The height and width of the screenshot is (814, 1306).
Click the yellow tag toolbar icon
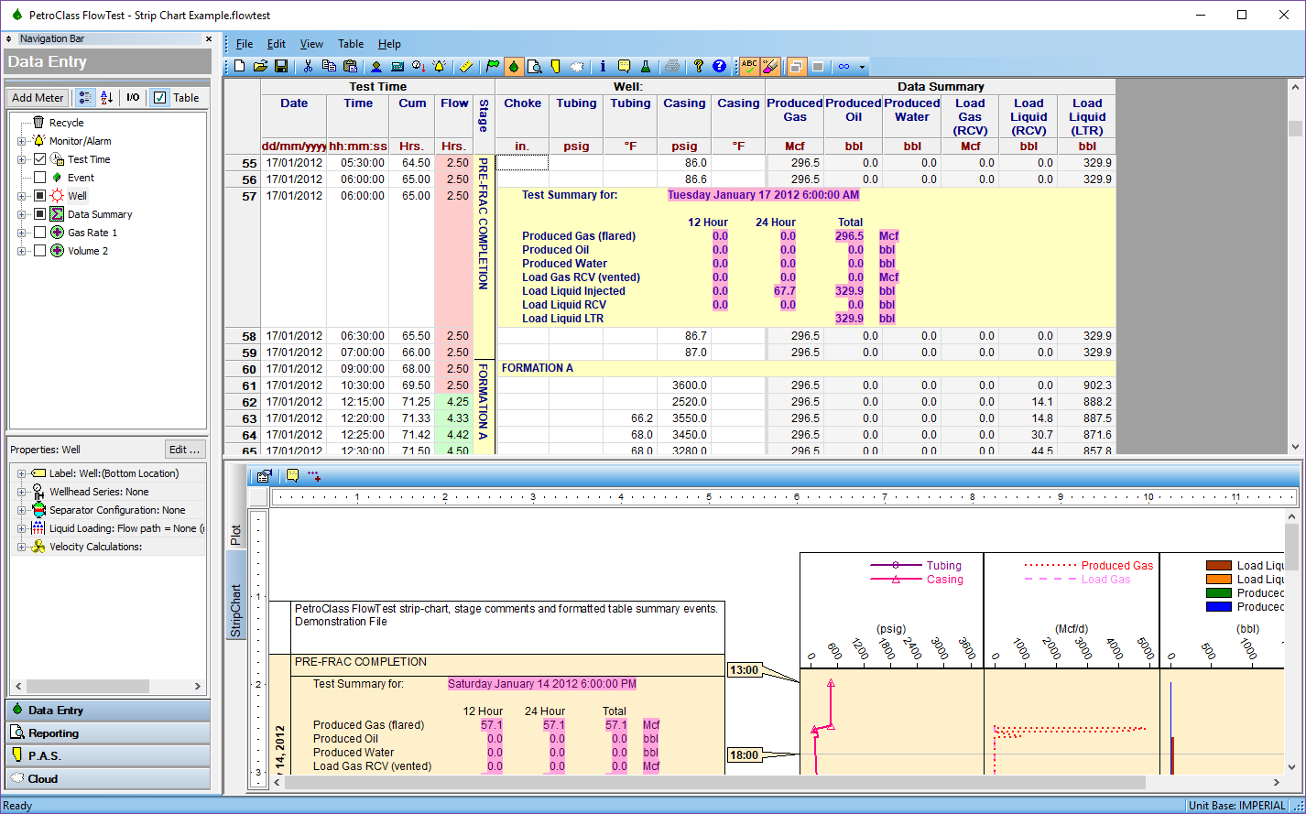click(x=555, y=66)
